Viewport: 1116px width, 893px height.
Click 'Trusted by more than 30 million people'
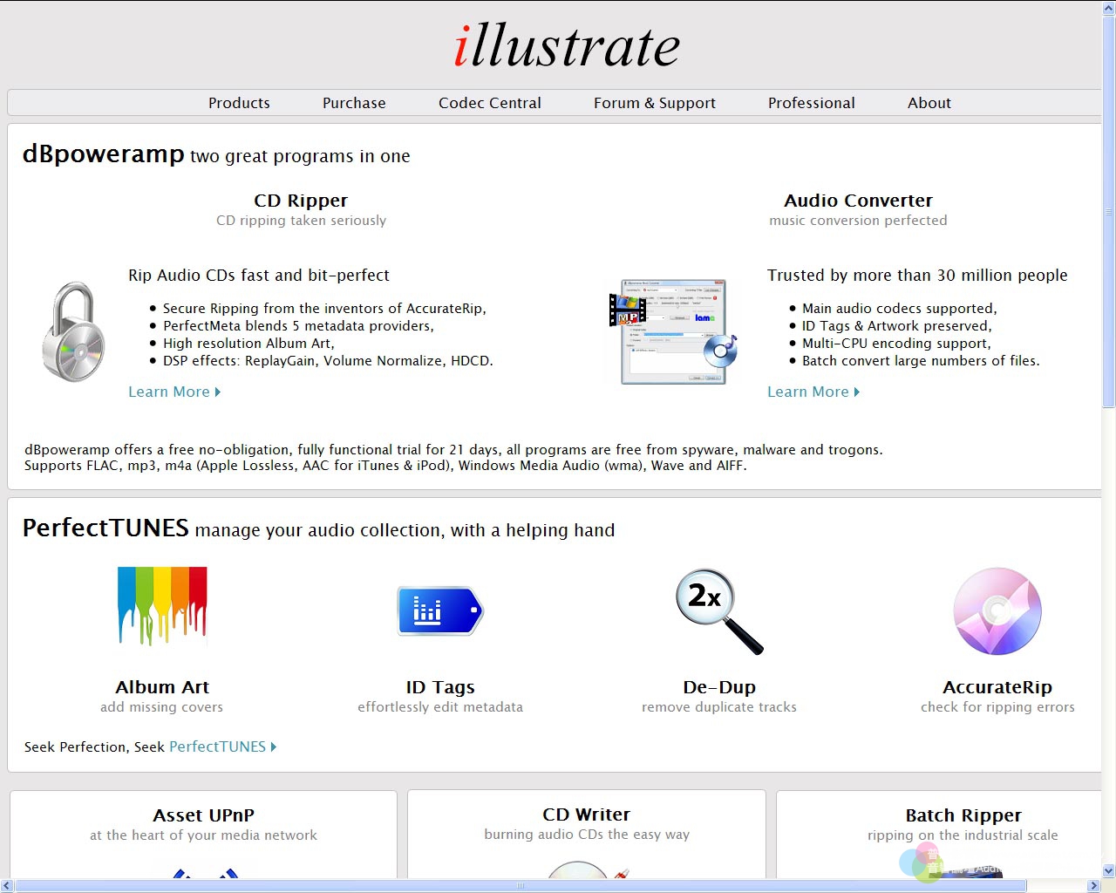[917, 276]
